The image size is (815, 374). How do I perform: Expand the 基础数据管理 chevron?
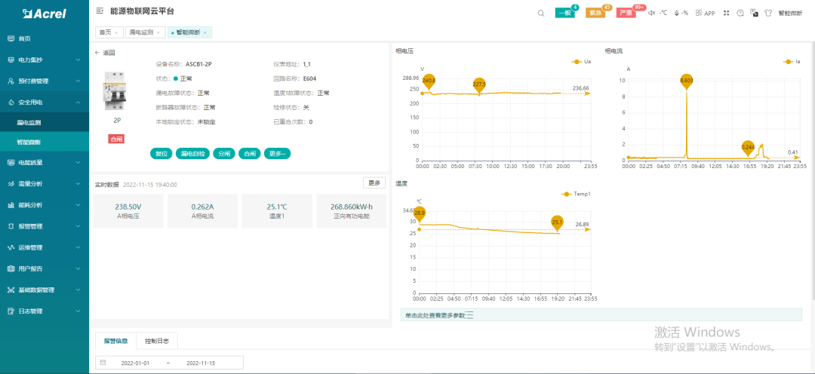[78, 290]
